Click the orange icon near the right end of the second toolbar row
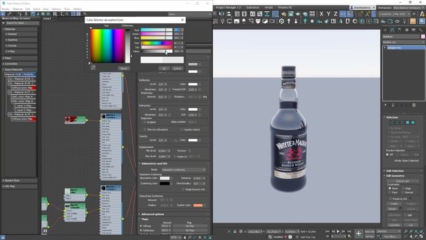Viewport: 426px width, 240px height. pos(413,21)
